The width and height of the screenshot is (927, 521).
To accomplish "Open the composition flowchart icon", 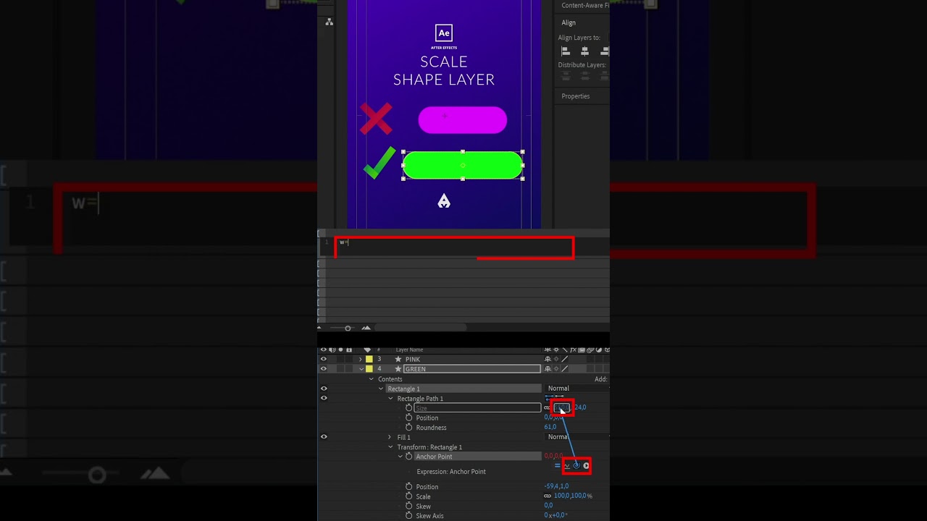I will click(329, 22).
